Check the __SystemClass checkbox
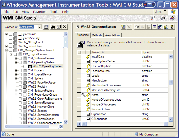 11,34
